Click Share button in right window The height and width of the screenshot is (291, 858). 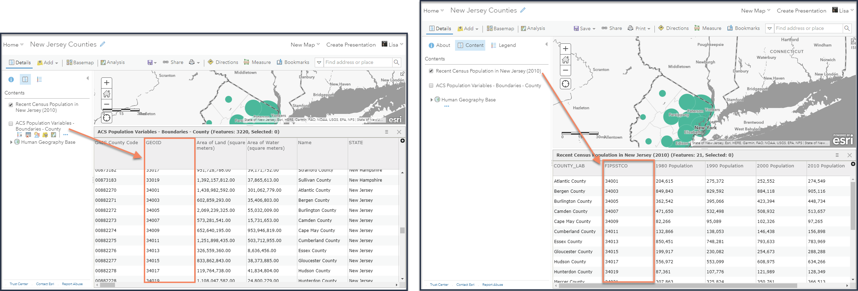[612, 28]
